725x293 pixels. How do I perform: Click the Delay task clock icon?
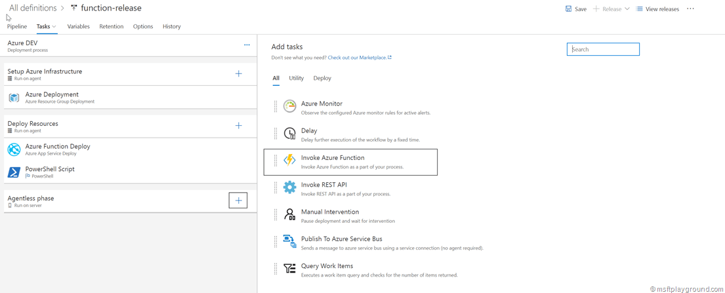click(x=289, y=134)
